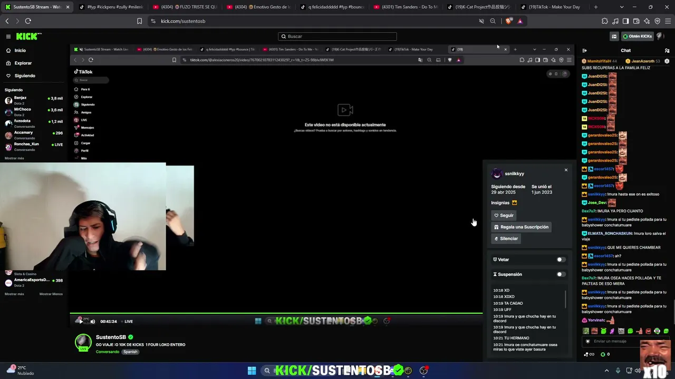This screenshot has height=379, width=675.
Task: Close the ssniikkyy user card
Action: [566, 170]
